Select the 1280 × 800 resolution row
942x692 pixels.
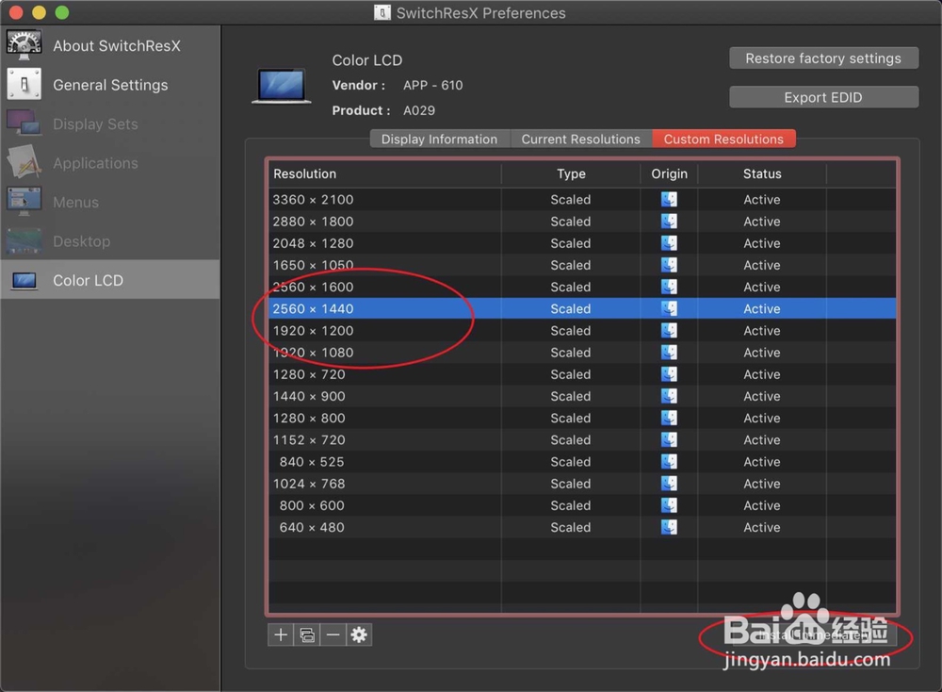coord(582,418)
